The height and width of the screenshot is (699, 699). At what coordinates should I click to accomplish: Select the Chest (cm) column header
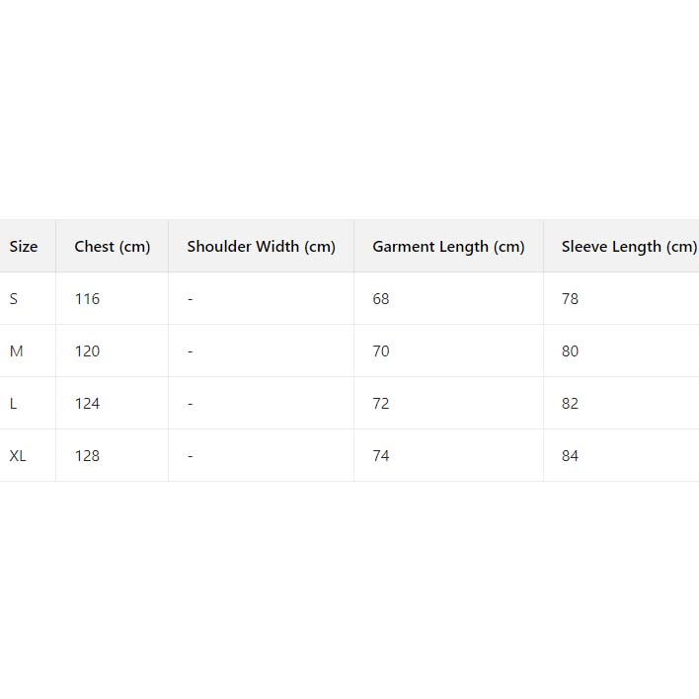[113, 247]
